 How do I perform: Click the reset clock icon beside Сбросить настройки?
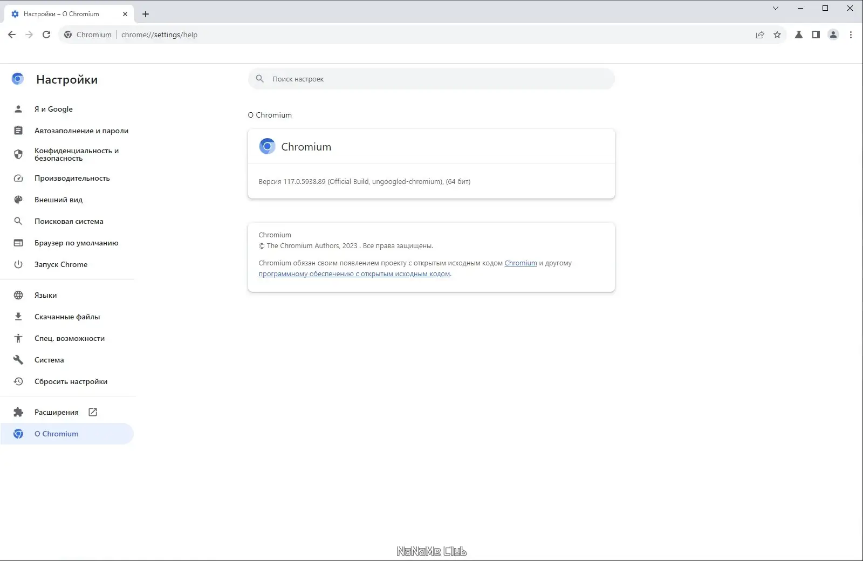tap(18, 381)
